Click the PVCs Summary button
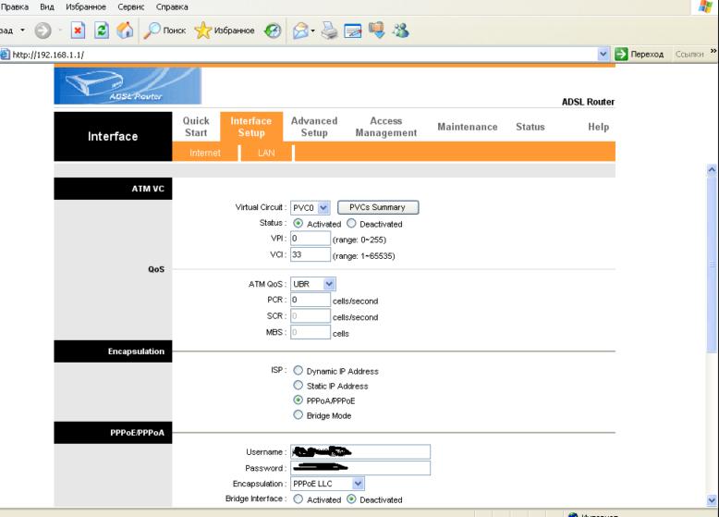719x517 pixels. tap(378, 207)
